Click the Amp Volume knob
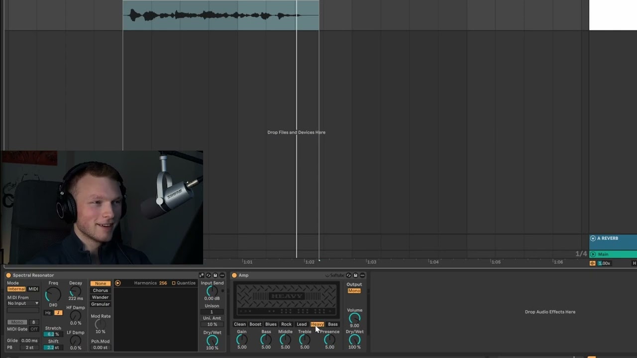This screenshot has height=358, width=637. point(354,318)
